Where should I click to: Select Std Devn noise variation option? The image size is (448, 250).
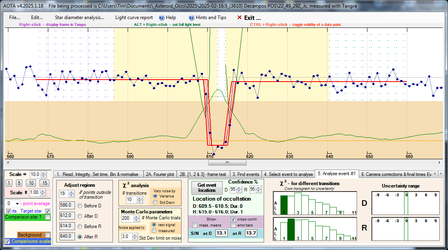pos(156,202)
